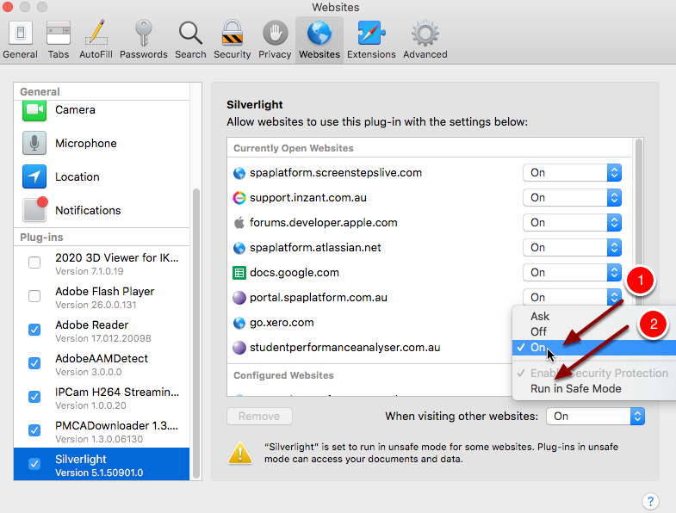The width and height of the screenshot is (676, 513).
Task: Choose Ask in the popup menu
Action: pyautogui.click(x=594, y=317)
